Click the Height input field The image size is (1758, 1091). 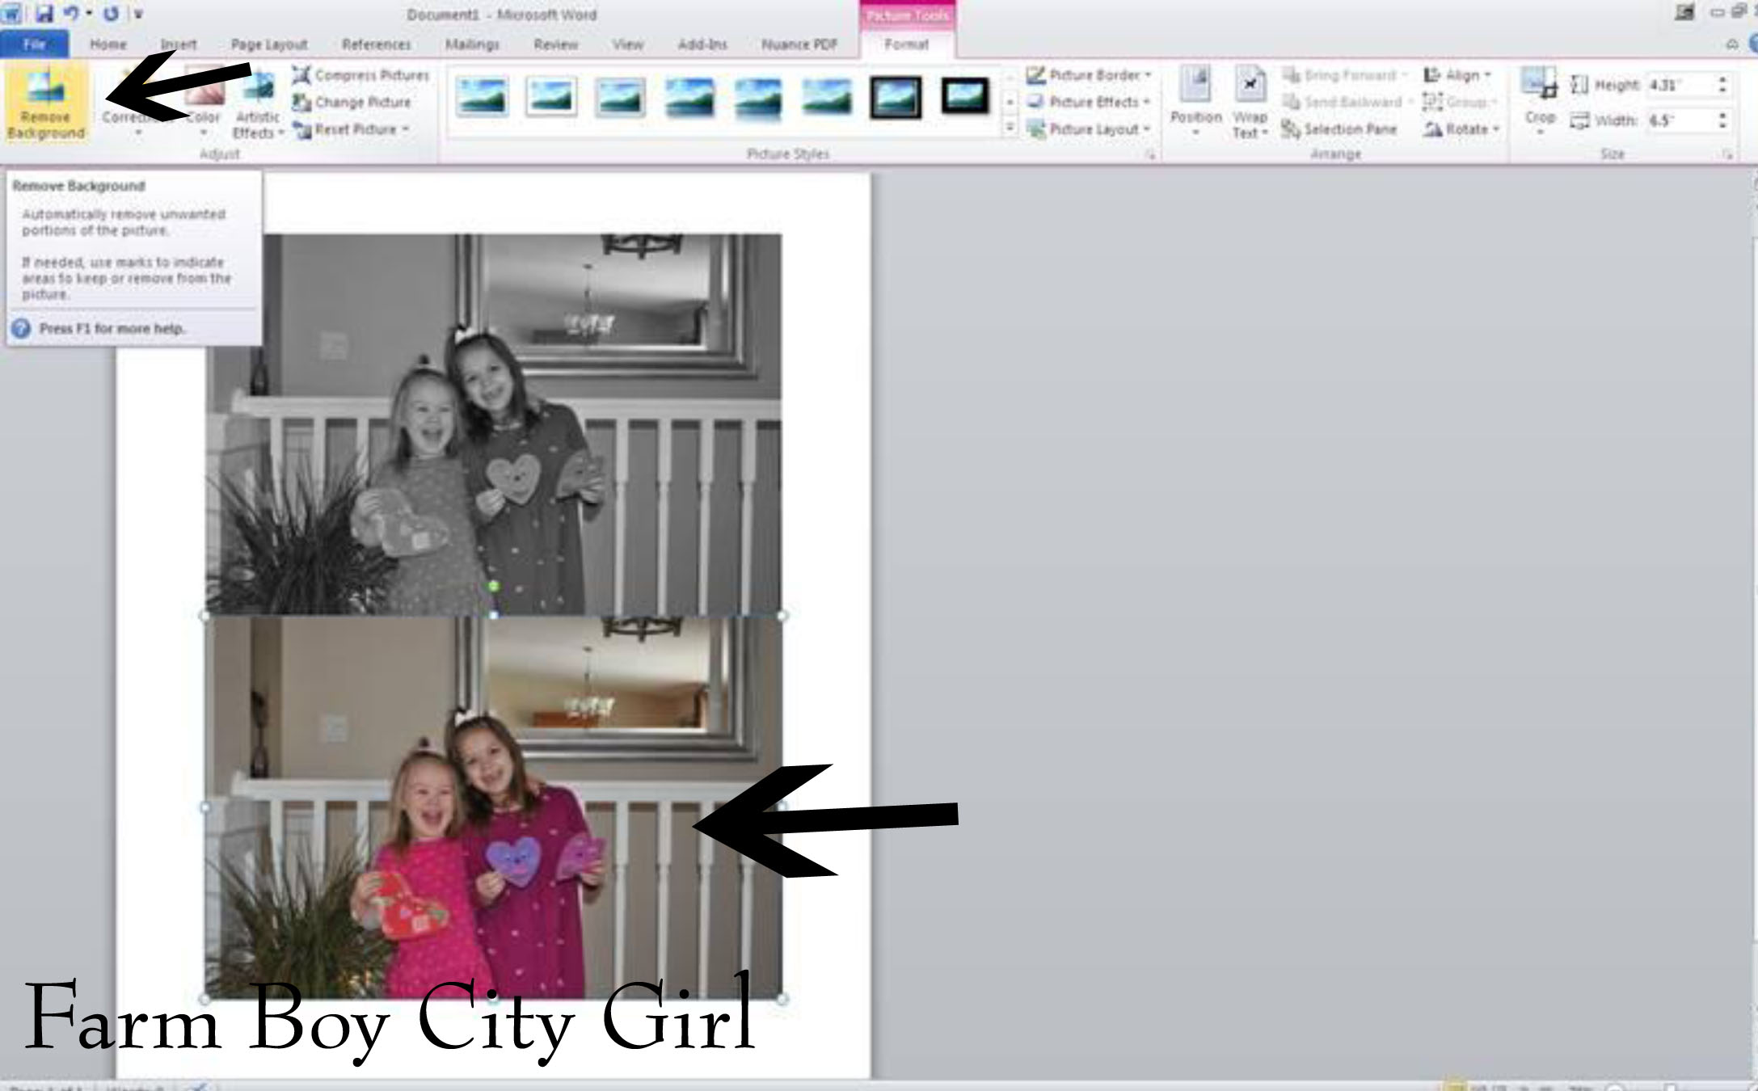(1680, 85)
